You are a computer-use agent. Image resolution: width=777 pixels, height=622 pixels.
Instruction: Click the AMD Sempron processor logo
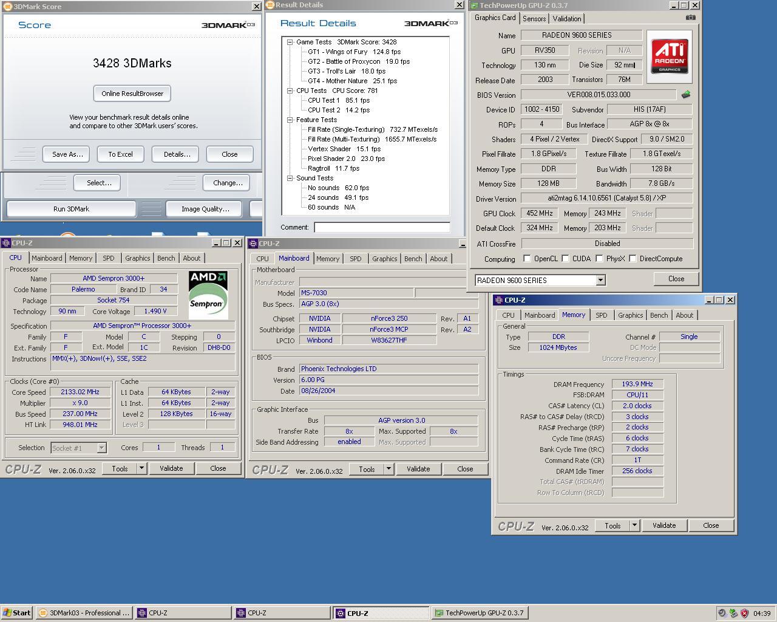(208, 295)
